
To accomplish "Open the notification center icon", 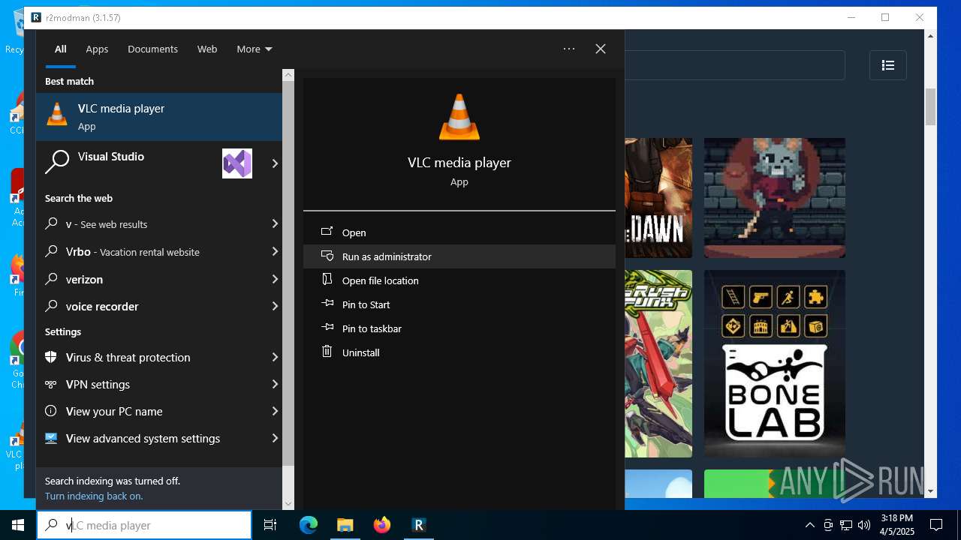I will click(x=936, y=525).
